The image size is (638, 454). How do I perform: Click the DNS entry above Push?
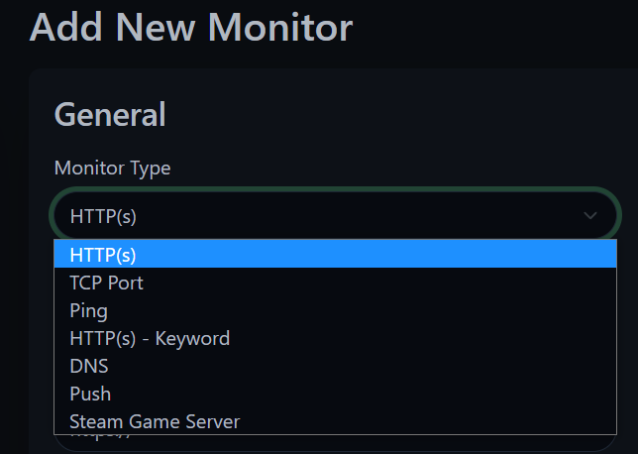tap(89, 366)
